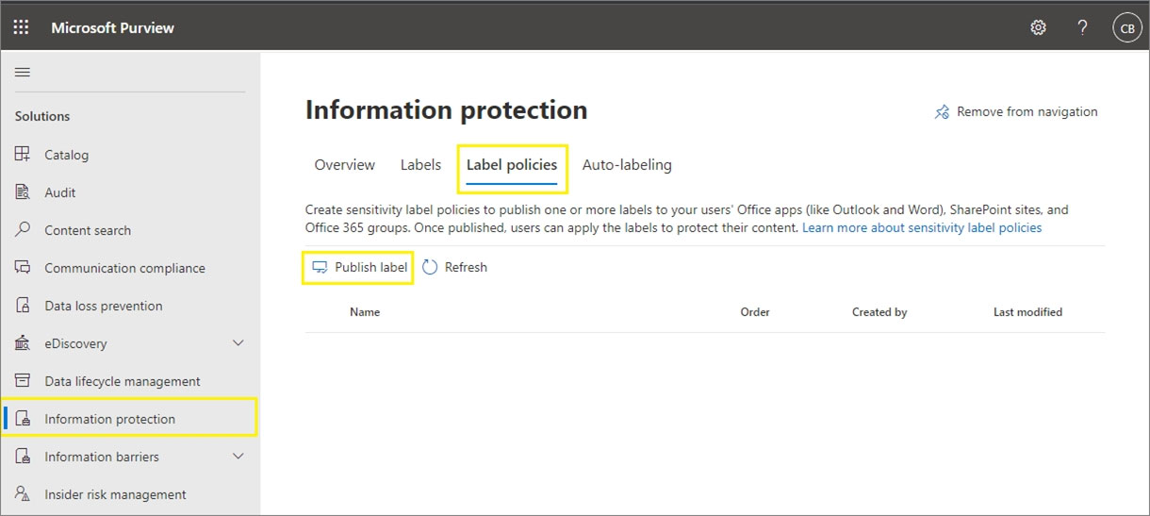
Task: Click the unpin icon beside Remove from navigation
Action: tap(942, 112)
